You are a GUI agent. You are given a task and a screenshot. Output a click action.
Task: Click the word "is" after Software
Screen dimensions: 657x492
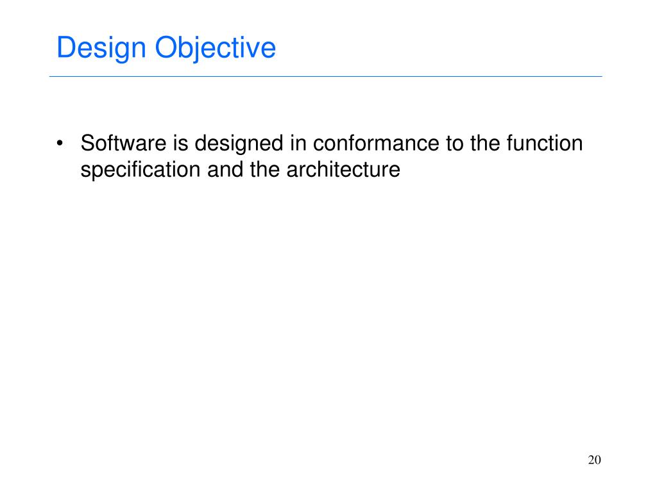(180, 143)
